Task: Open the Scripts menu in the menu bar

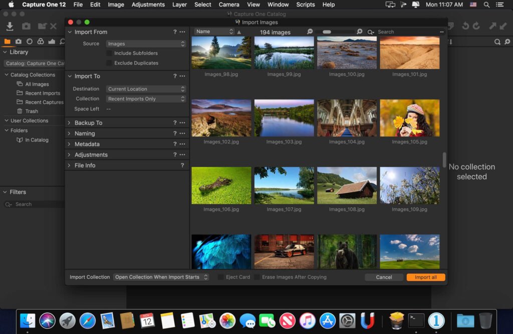Action: click(306, 4)
